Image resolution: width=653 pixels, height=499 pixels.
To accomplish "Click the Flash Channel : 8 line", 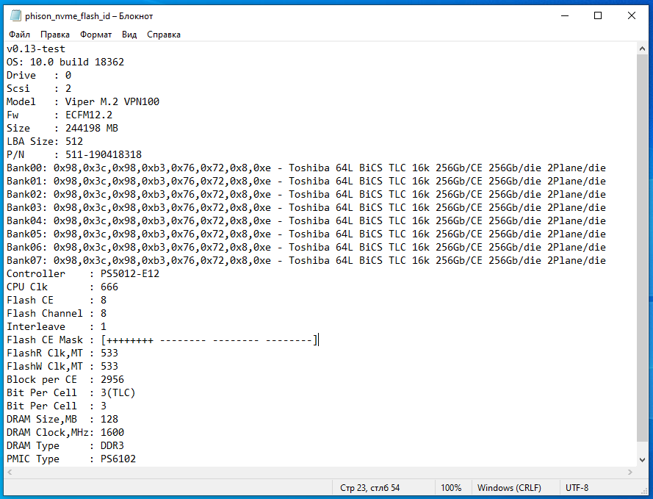I will (x=57, y=313).
